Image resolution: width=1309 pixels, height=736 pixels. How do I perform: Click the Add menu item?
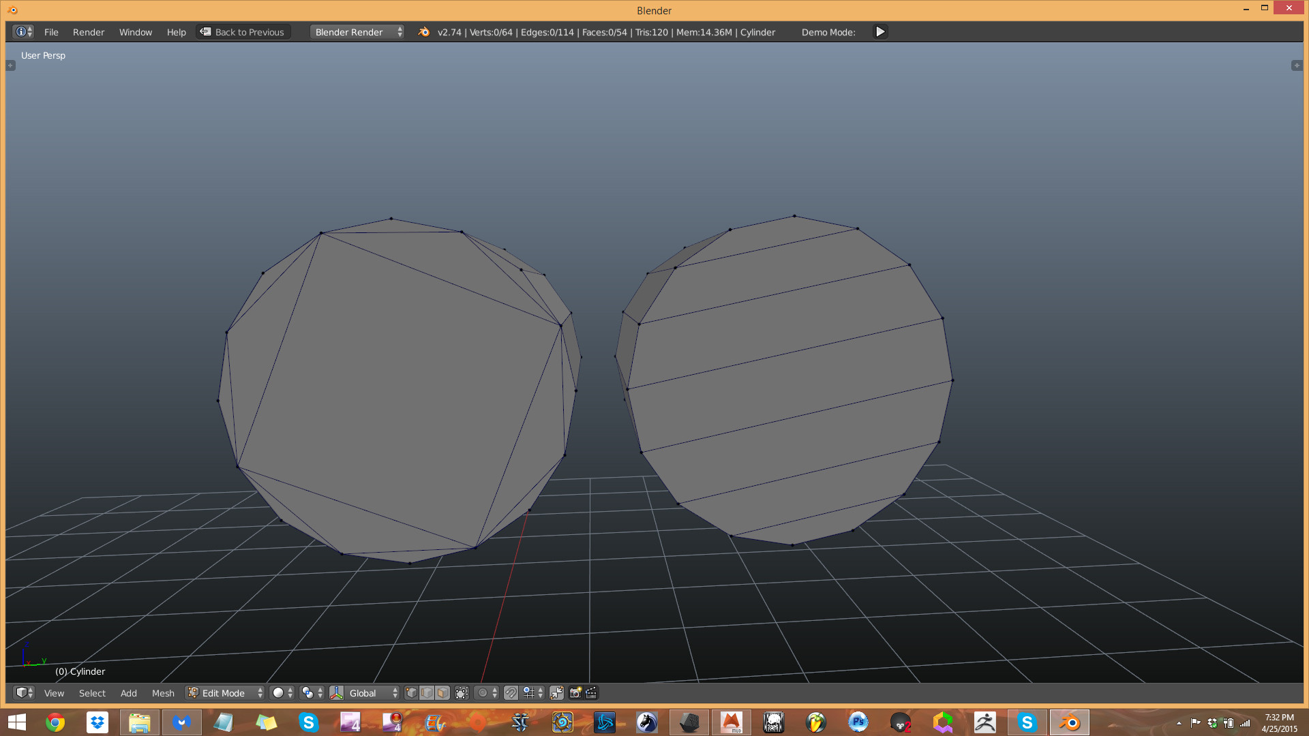(x=129, y=692)
